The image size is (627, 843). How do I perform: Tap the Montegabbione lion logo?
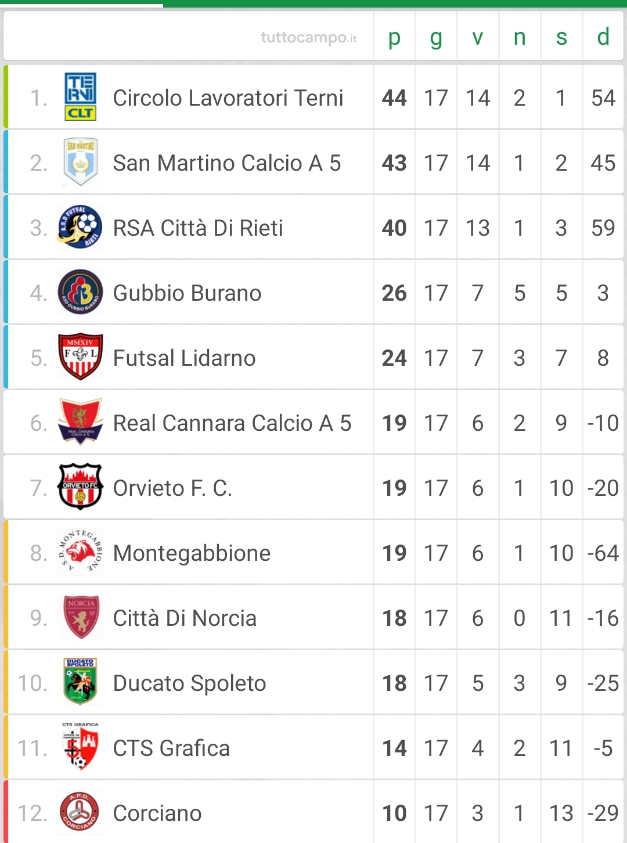click(80, 552)
